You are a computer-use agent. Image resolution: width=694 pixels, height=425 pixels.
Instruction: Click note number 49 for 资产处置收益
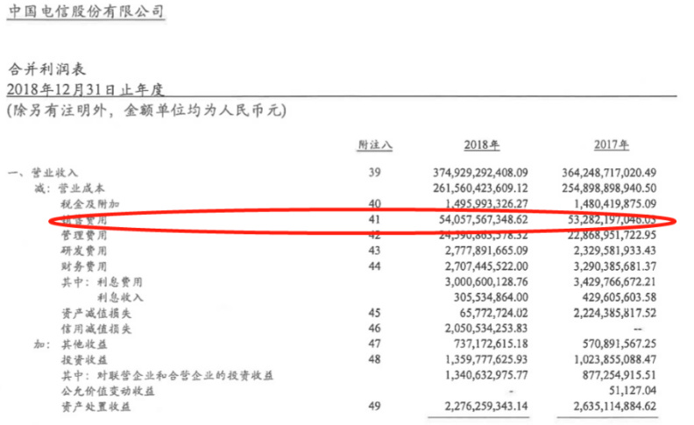point(374,407)
